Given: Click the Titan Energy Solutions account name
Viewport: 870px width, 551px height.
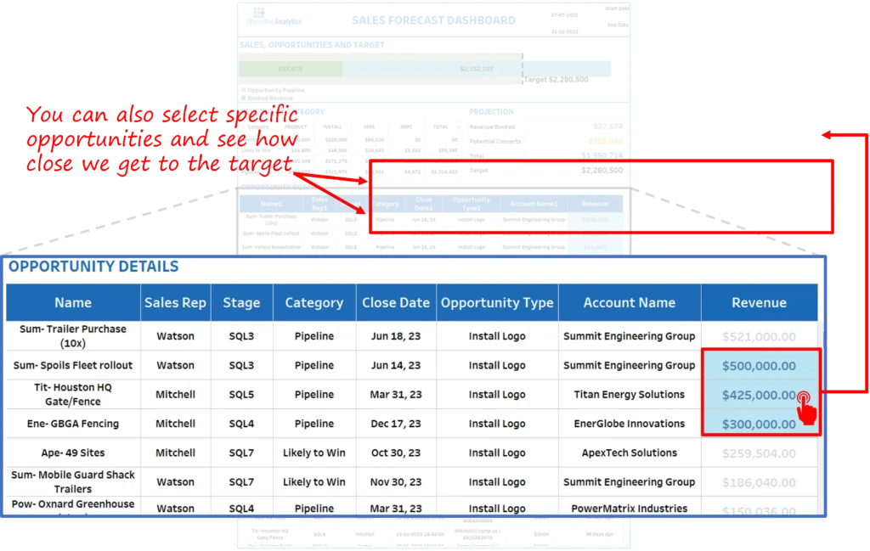Looking at the screenshot, I should pos(629,395).
